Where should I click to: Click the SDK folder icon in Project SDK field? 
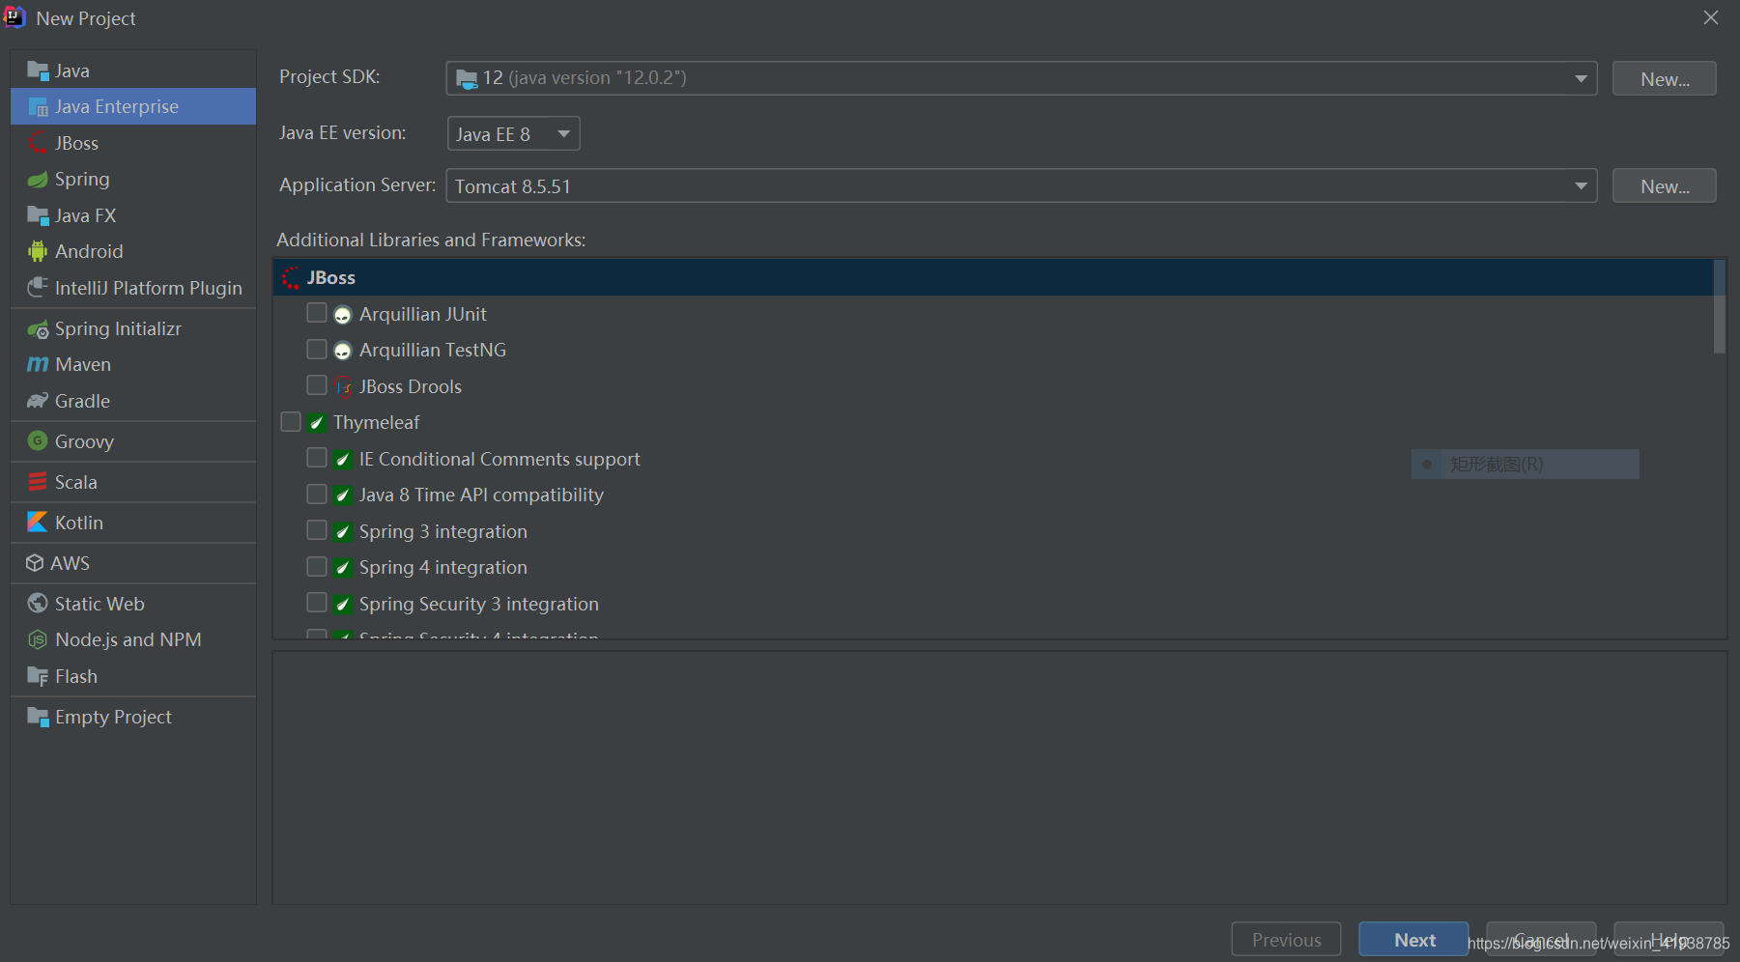467,78
